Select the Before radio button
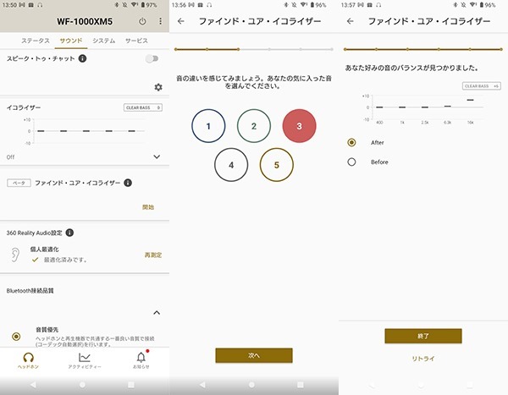 point(351,162)
